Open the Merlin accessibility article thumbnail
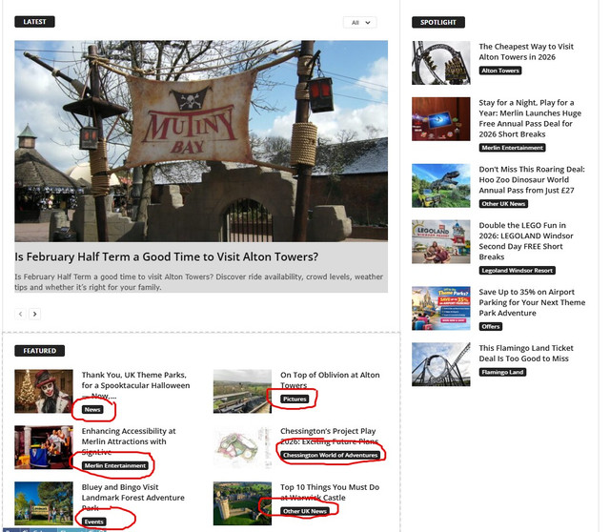Image resolution: width=610 pixels, height=532 pixels. coord(44,447)
